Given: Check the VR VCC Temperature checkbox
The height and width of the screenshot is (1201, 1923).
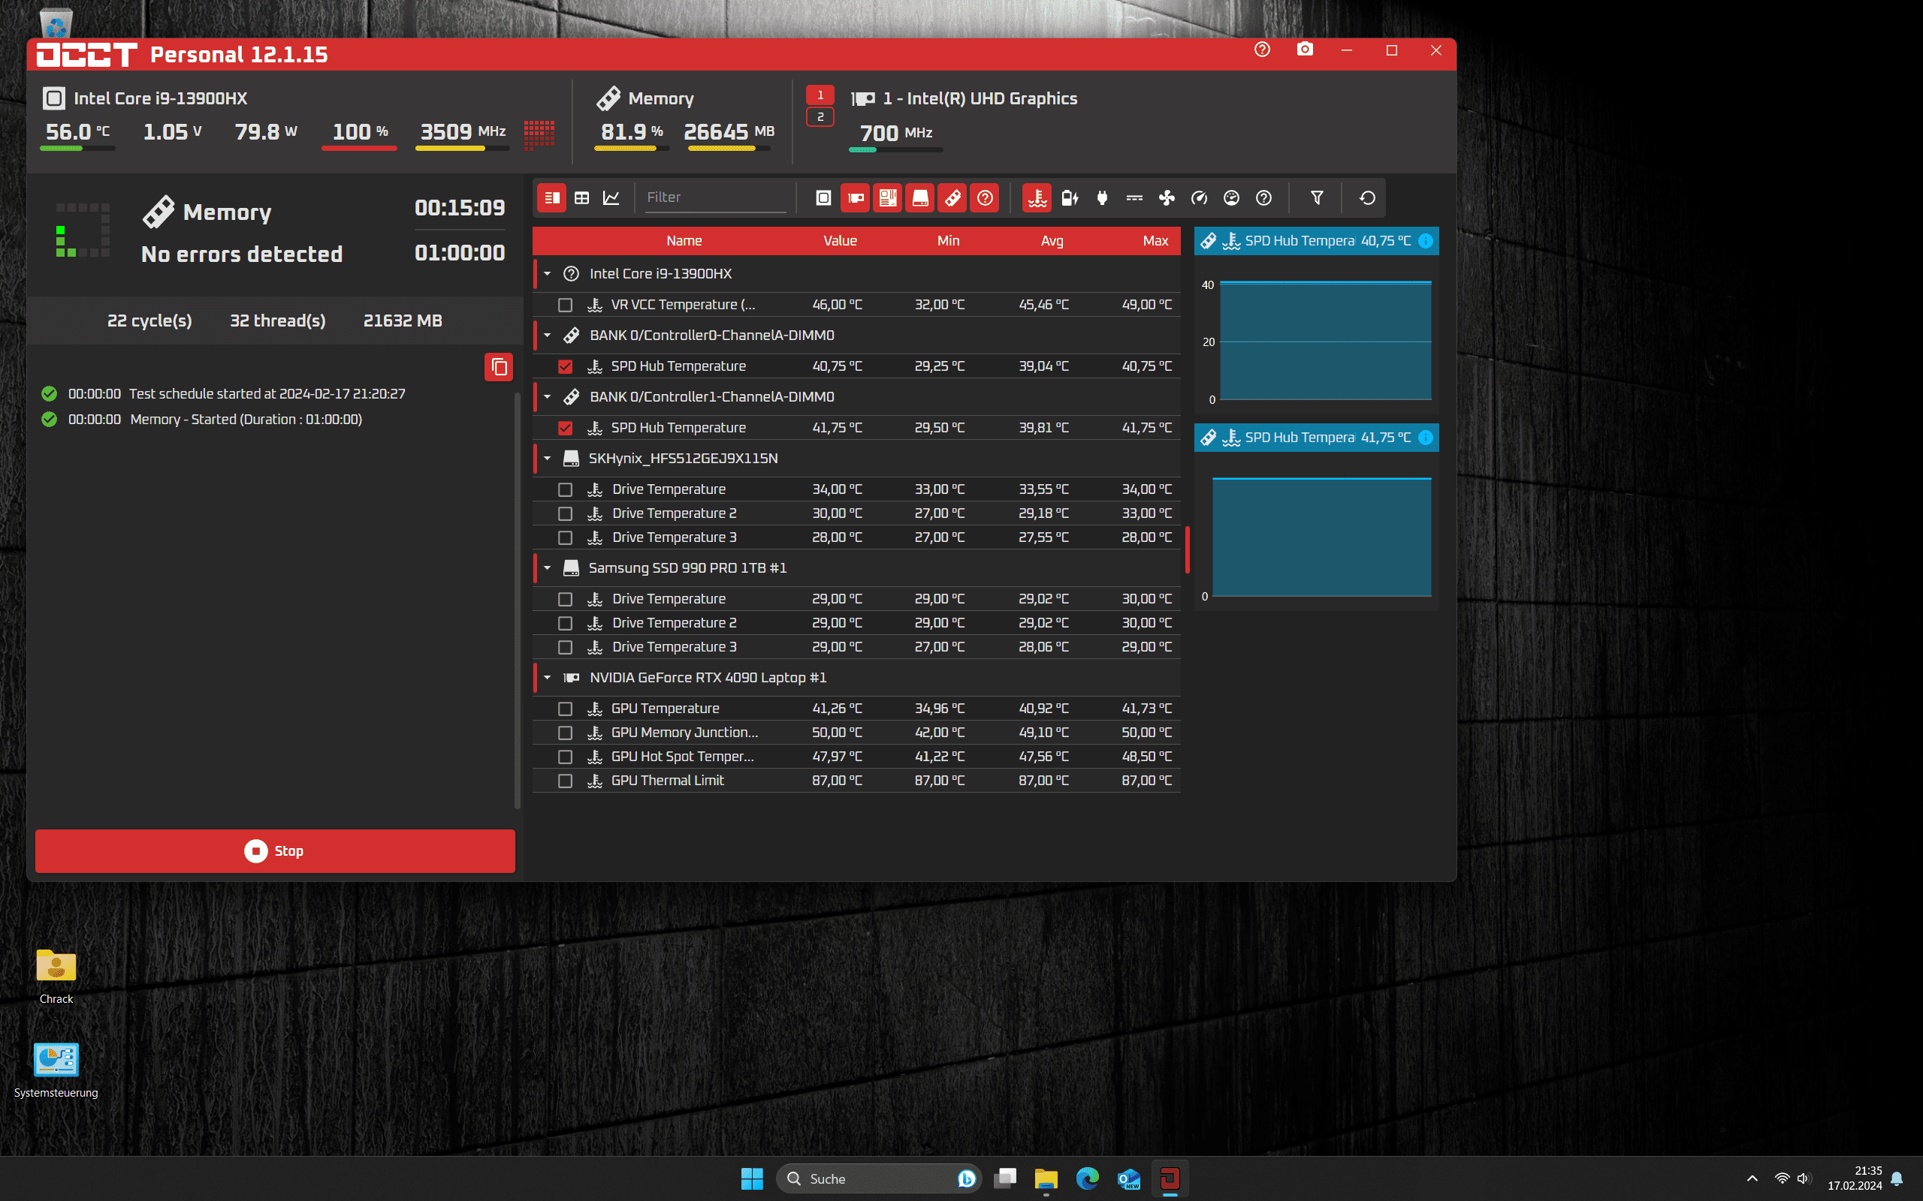Looking at the screenshot, I should click(x=565, y=305).
